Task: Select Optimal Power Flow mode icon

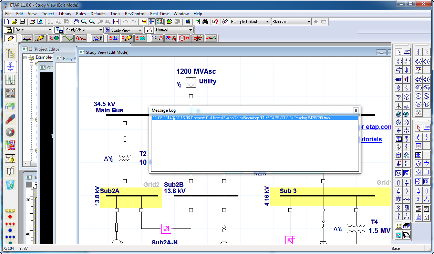Action: tap(170, 38)
